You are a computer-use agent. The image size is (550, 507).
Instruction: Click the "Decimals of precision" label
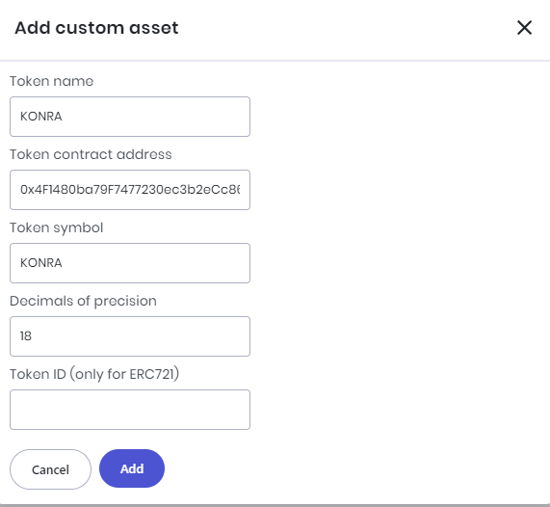coord(83,302)
